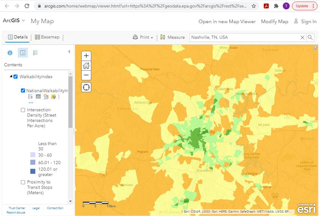This screenshot has height=216, width=320.
Task: Open the browser extensions puzzle icon
Action: [276, 6]
